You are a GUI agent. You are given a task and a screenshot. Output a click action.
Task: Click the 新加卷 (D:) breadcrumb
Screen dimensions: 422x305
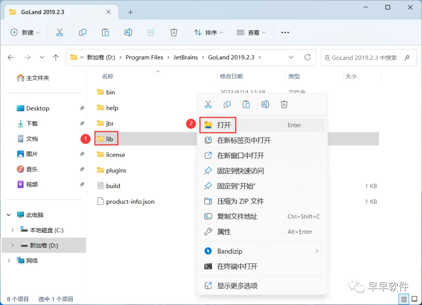click(x=101, y=57)
